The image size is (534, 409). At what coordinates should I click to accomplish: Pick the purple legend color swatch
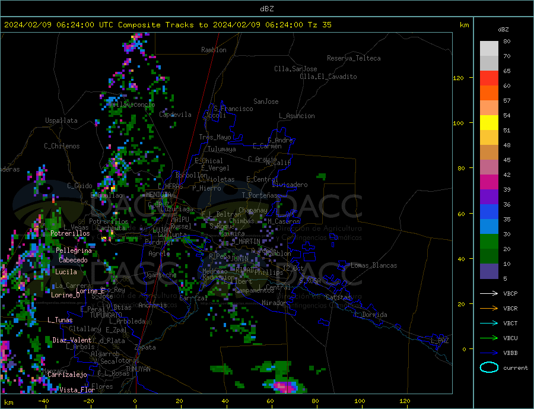pos(489,197)
